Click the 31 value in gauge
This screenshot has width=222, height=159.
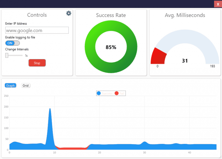(185, 61)
